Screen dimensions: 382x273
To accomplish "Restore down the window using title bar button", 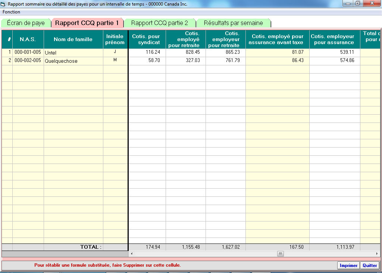I will 357,4.
